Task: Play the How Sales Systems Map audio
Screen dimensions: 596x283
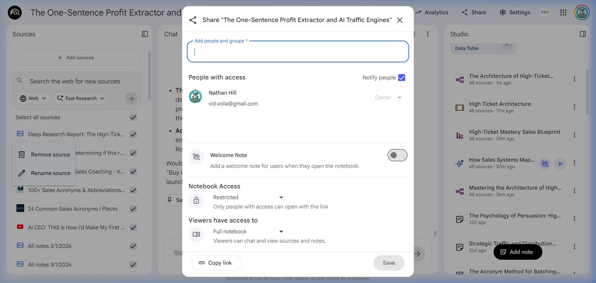Action: [x=560, y=164]
